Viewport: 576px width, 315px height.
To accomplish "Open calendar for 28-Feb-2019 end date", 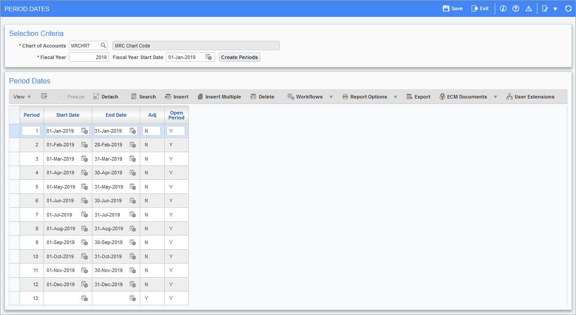I will (132, 145).
